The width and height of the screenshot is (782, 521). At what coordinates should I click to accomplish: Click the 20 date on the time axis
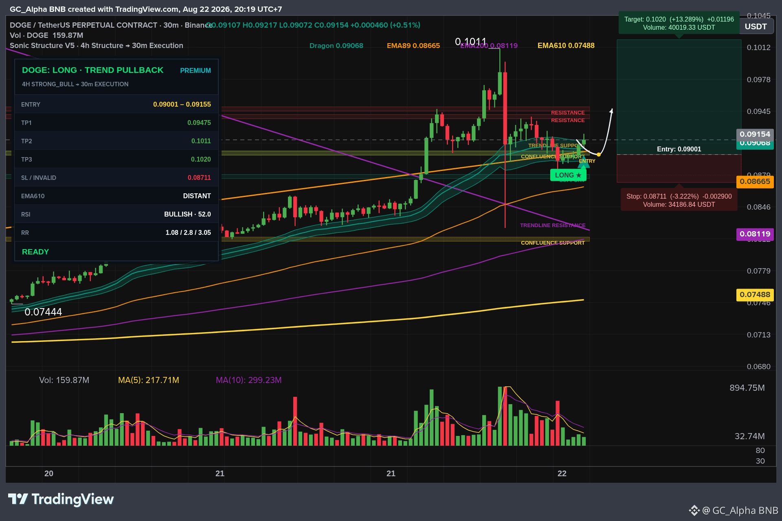pos(49,473)
